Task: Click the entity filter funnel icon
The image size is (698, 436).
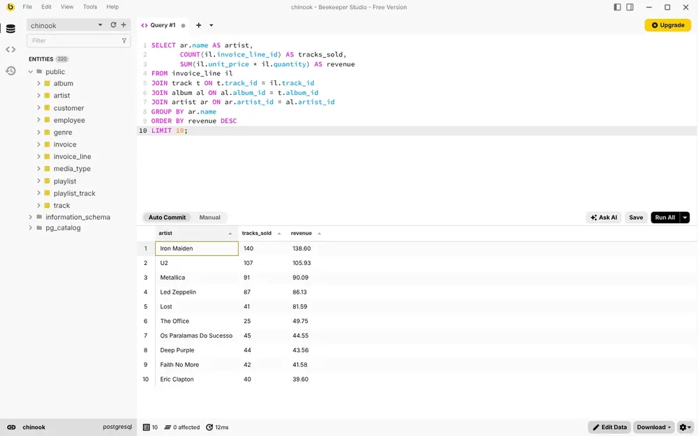Action: [x=124, y=40]
